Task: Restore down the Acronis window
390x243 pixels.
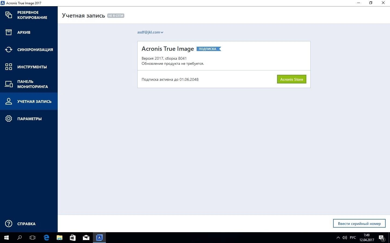Action: click(371, 3)
